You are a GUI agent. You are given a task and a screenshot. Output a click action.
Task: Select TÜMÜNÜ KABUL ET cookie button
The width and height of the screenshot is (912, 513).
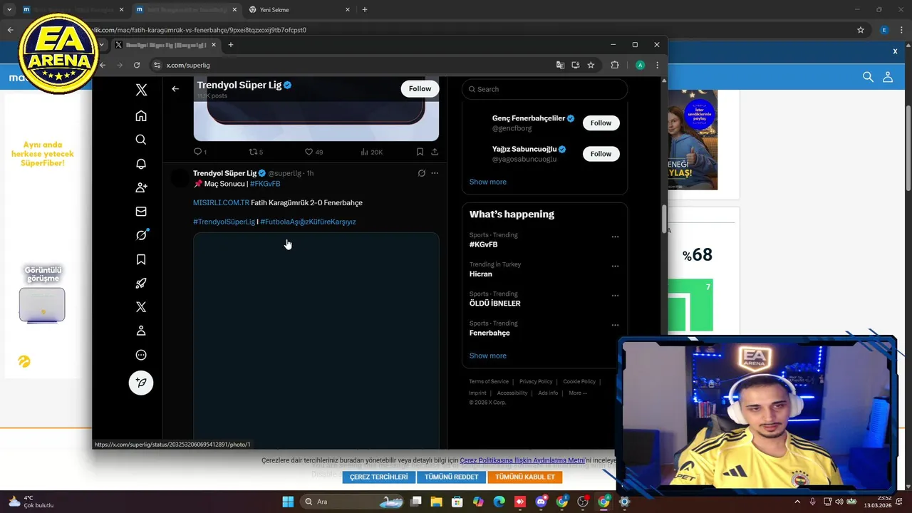[x=525, y=477]
